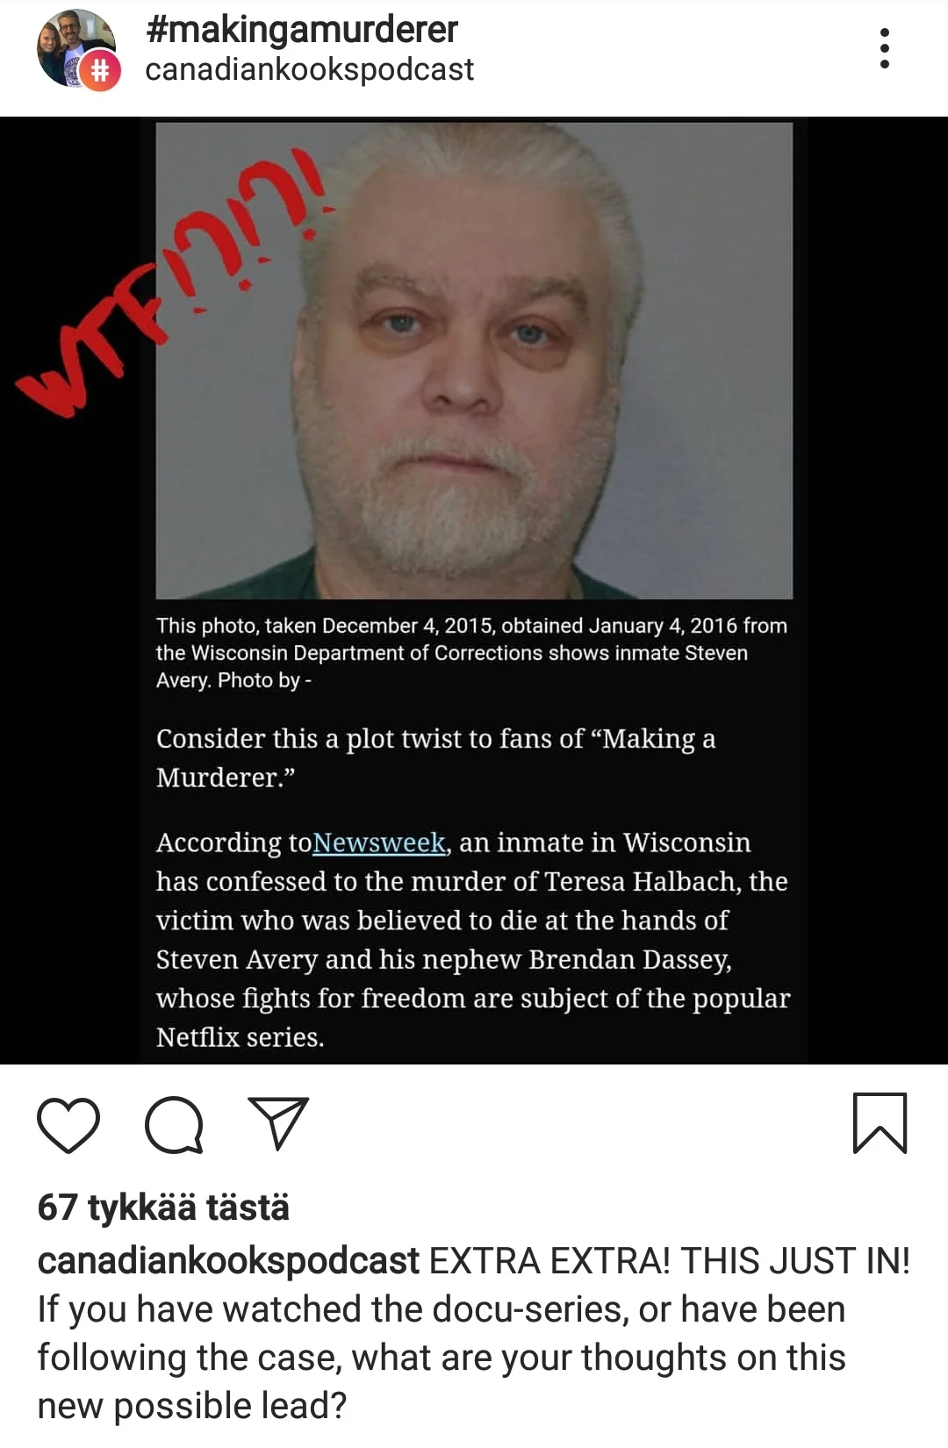The height and width of the screenshot is (1448, 948).
Task: Tap the red hashtag badge on avatar
Action: coord(100,70)
